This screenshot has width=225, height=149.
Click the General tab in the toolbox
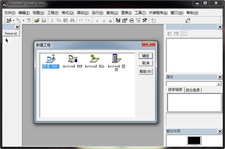point(11,33)
